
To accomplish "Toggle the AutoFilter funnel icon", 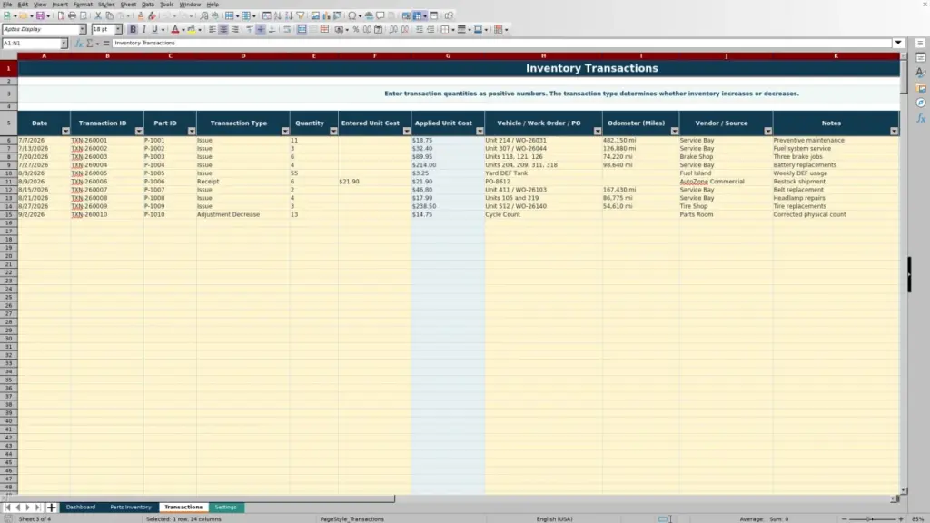I will click(x=301, y=15).
